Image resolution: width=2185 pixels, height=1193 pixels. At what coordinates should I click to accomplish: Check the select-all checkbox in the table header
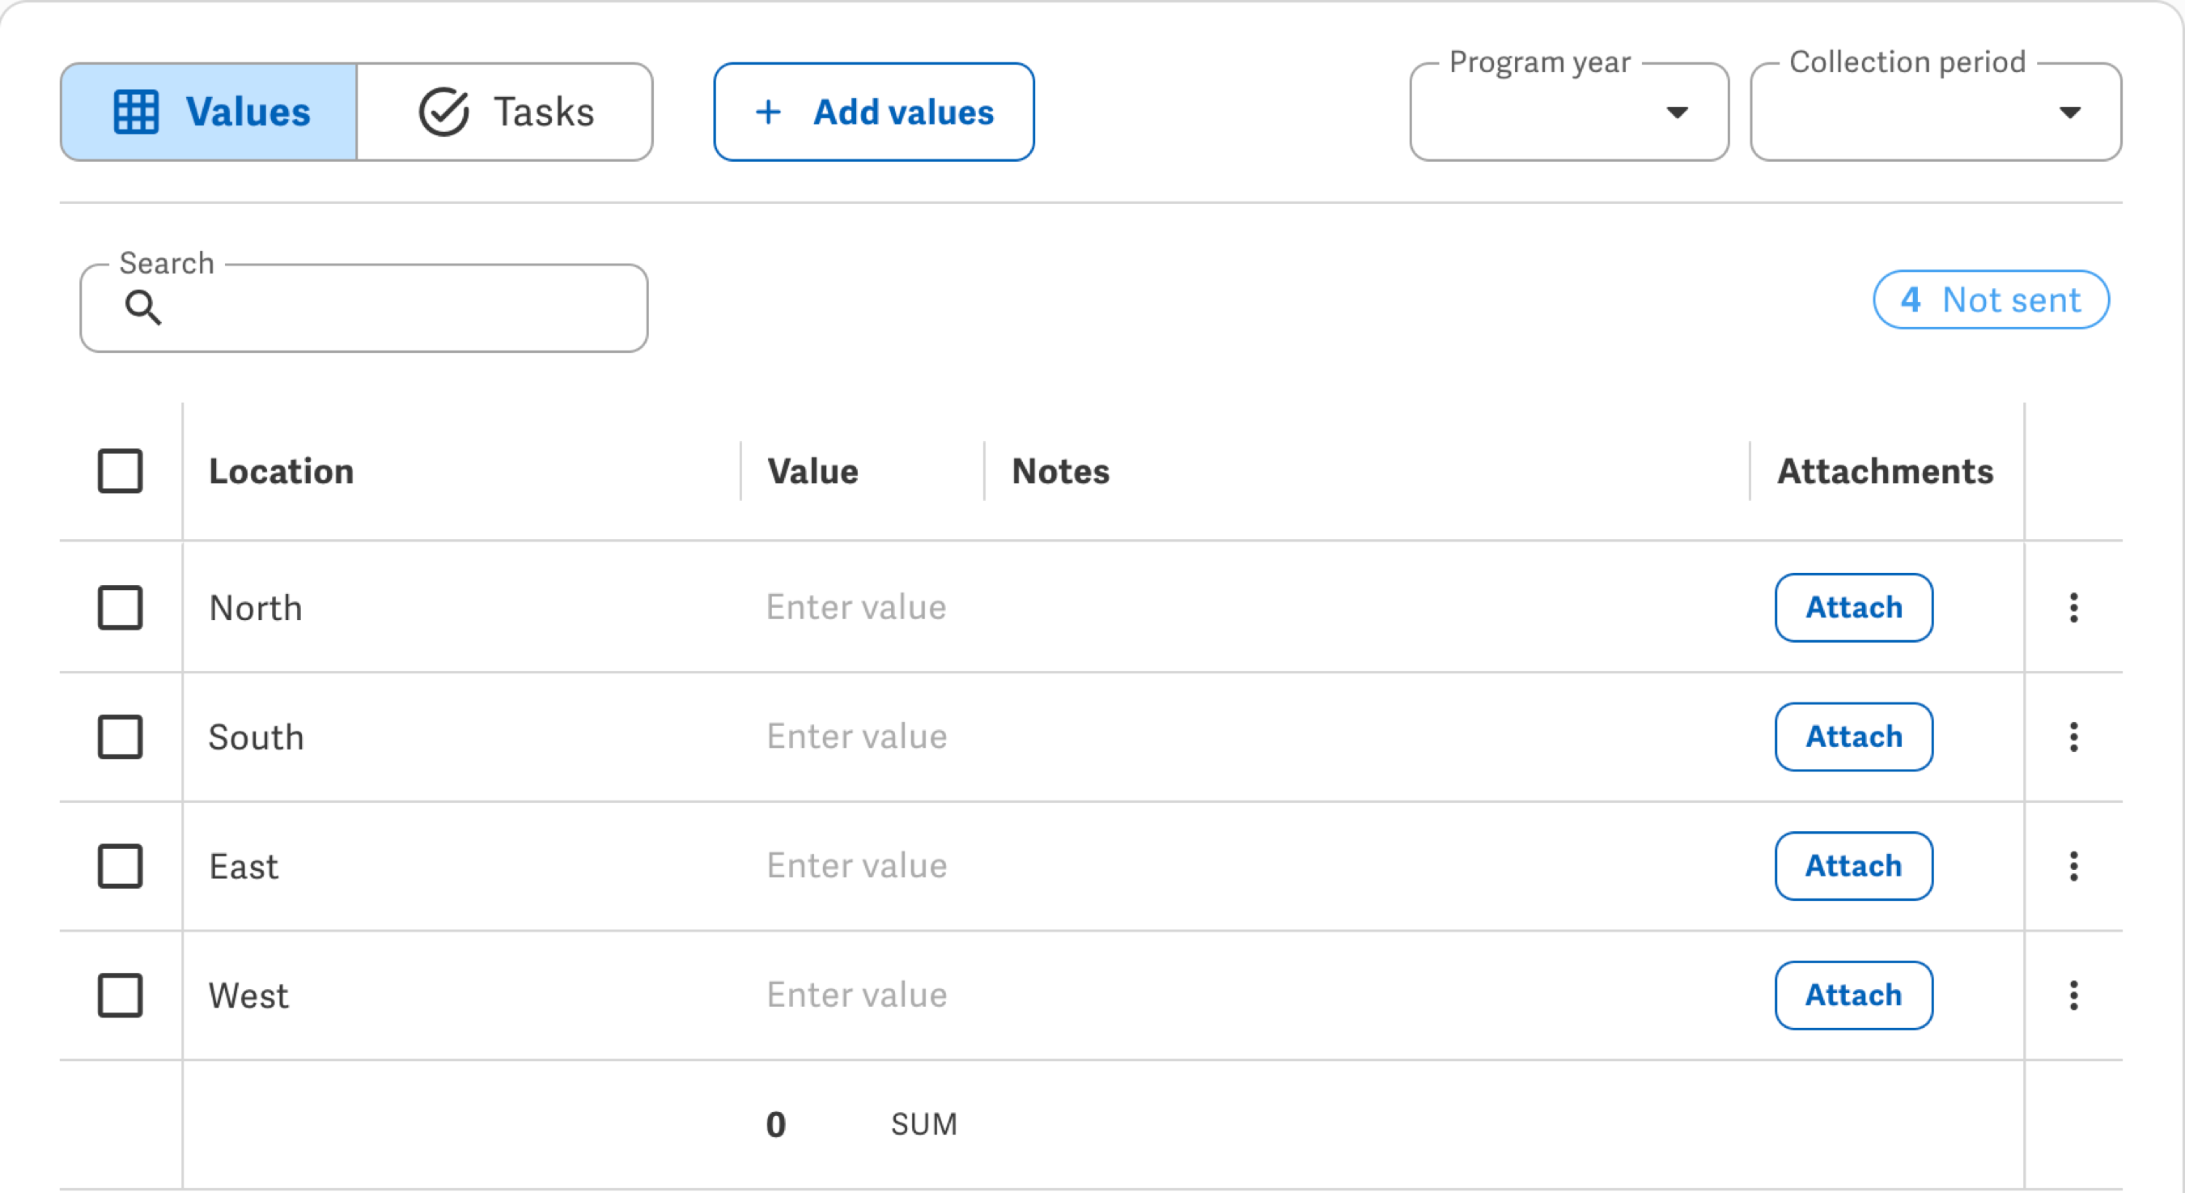pos(120,471)
